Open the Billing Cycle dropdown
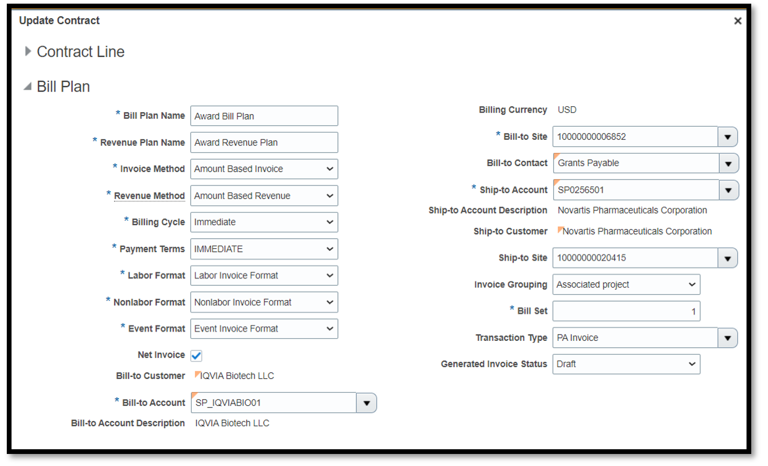Image resolution: width=768 pixels, height=466 pixels. pos(264,222)
